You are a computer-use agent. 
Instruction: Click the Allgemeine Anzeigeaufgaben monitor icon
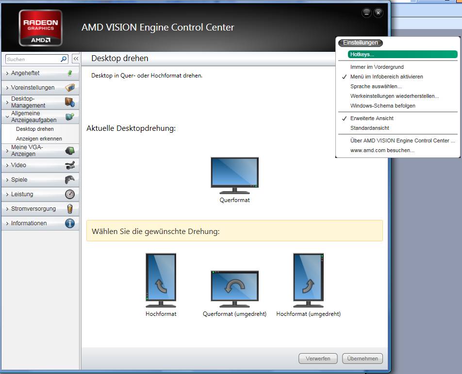(70, 117)
